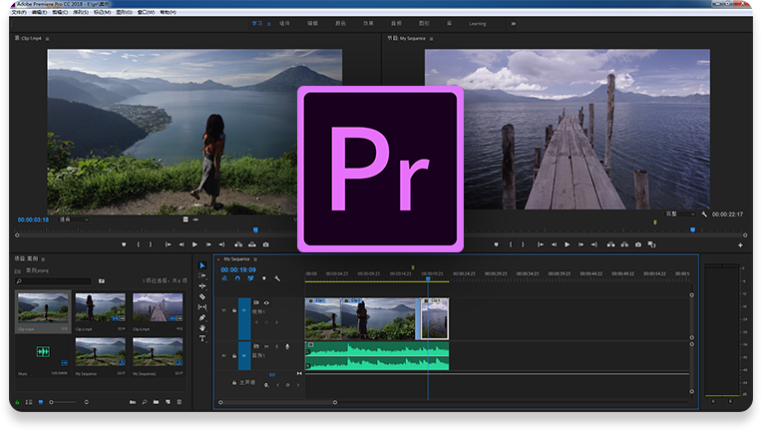Viewport: 762px width, 431px height.
Task: Step back one frame in Source monitor
Action: click(x=182, y=244)
